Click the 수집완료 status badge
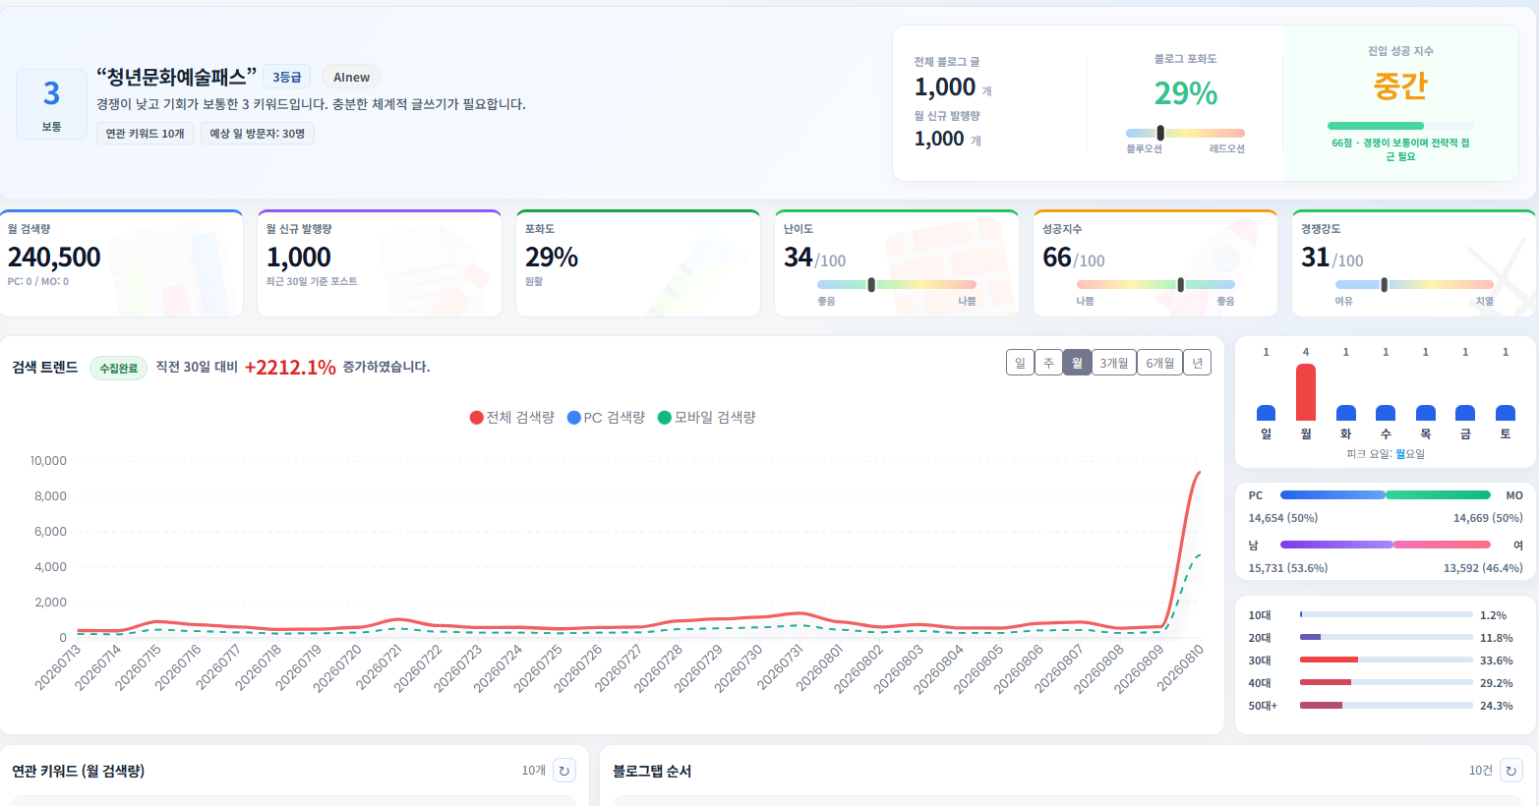 pyautogui.click(x=118, y=368)
